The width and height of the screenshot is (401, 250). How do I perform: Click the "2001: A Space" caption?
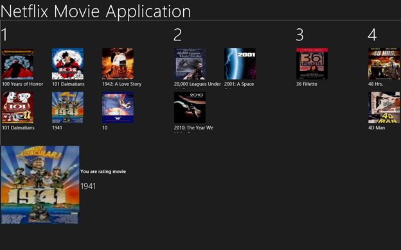[239, 84]
